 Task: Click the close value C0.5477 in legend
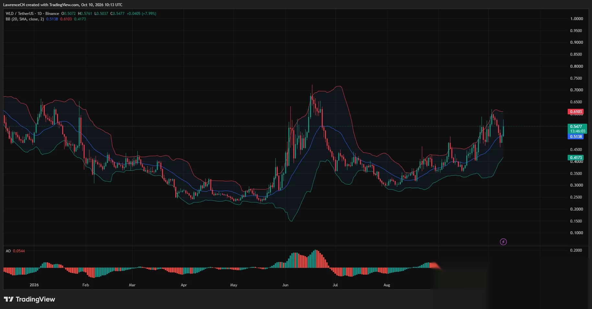click(117, 14)
